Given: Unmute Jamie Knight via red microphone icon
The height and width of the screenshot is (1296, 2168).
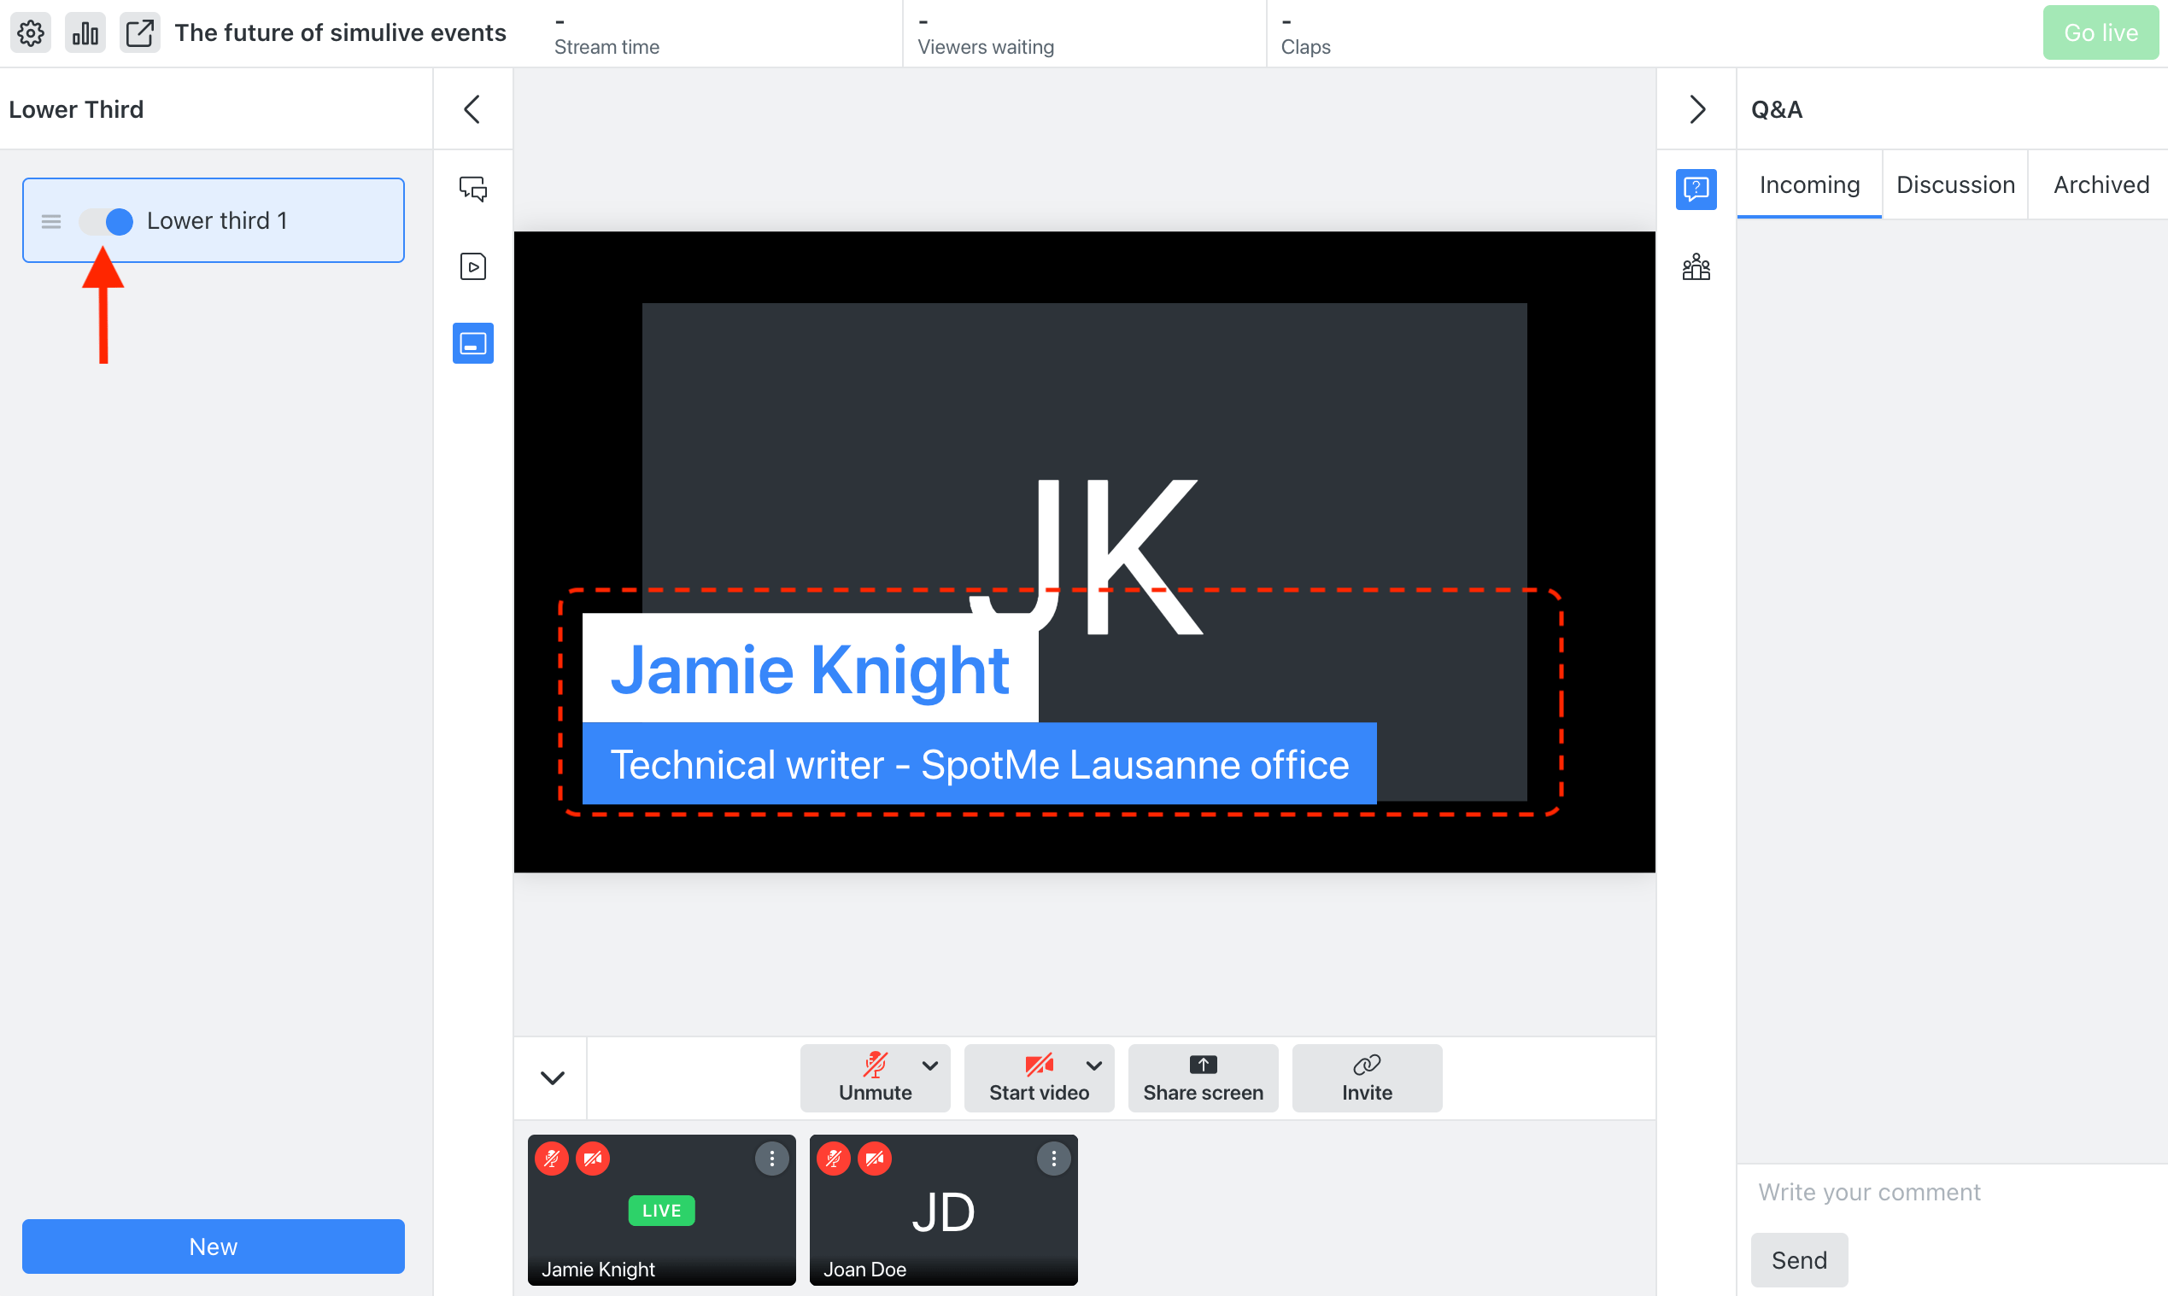Looking at the screenshot, I should (x=551, y=1158).
